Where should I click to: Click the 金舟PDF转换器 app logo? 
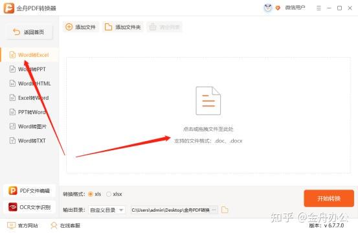[x=8, y=8]
